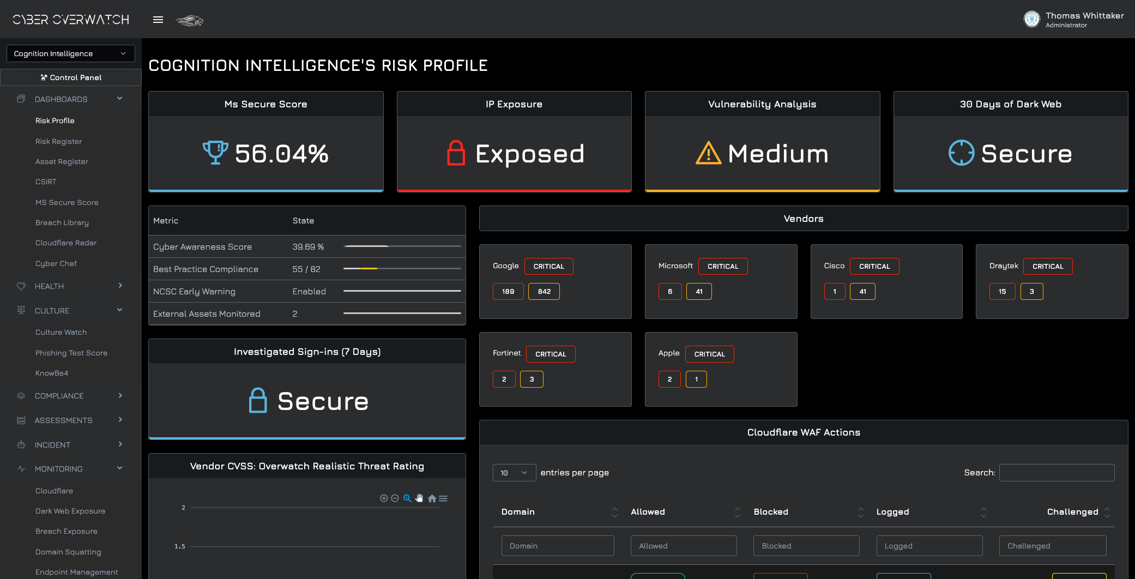Click the Culture section icon
This screenshot has width=1135, height=579.
[21, 310]
